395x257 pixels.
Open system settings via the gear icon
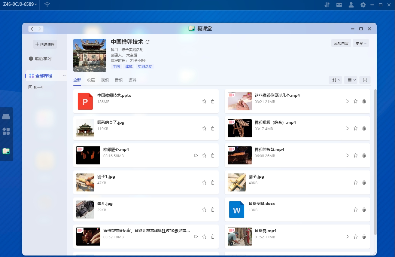click(363, 5)
